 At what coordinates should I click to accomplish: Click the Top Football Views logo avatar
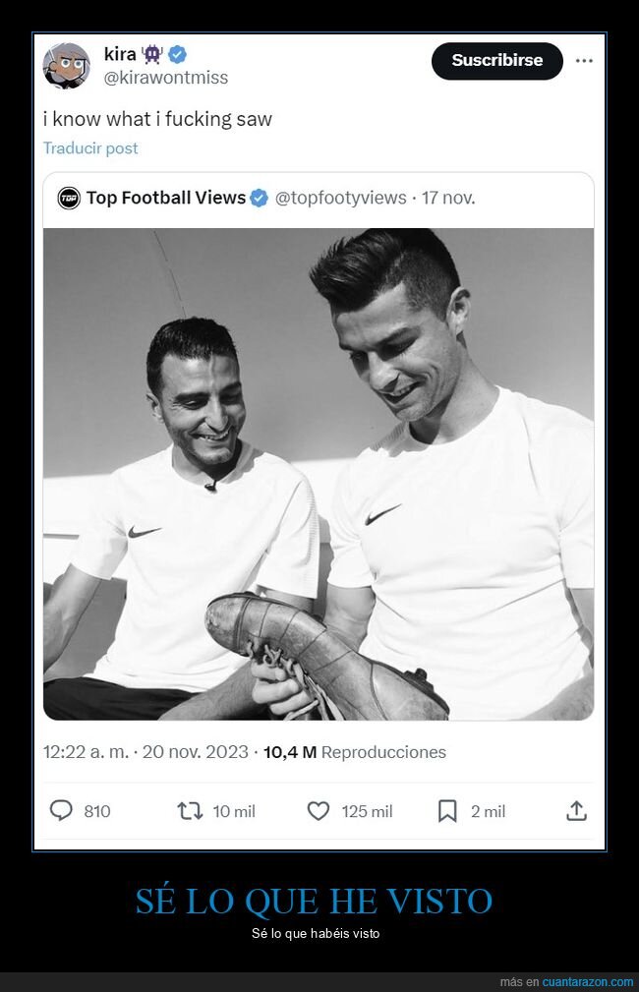(x=69, y=198)
